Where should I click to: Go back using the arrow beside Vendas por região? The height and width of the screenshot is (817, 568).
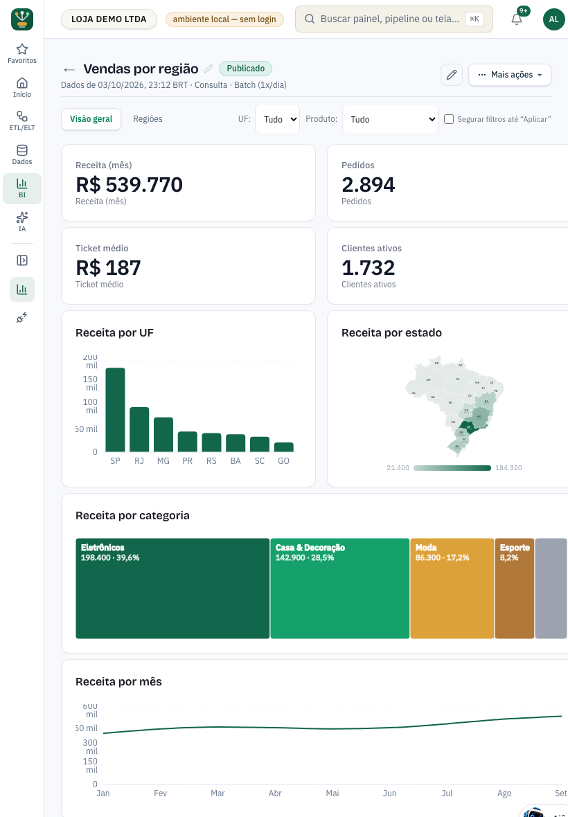pyautogui.click(x=69, y=69)
